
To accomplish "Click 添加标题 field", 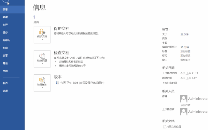I will tap(185, 51).
